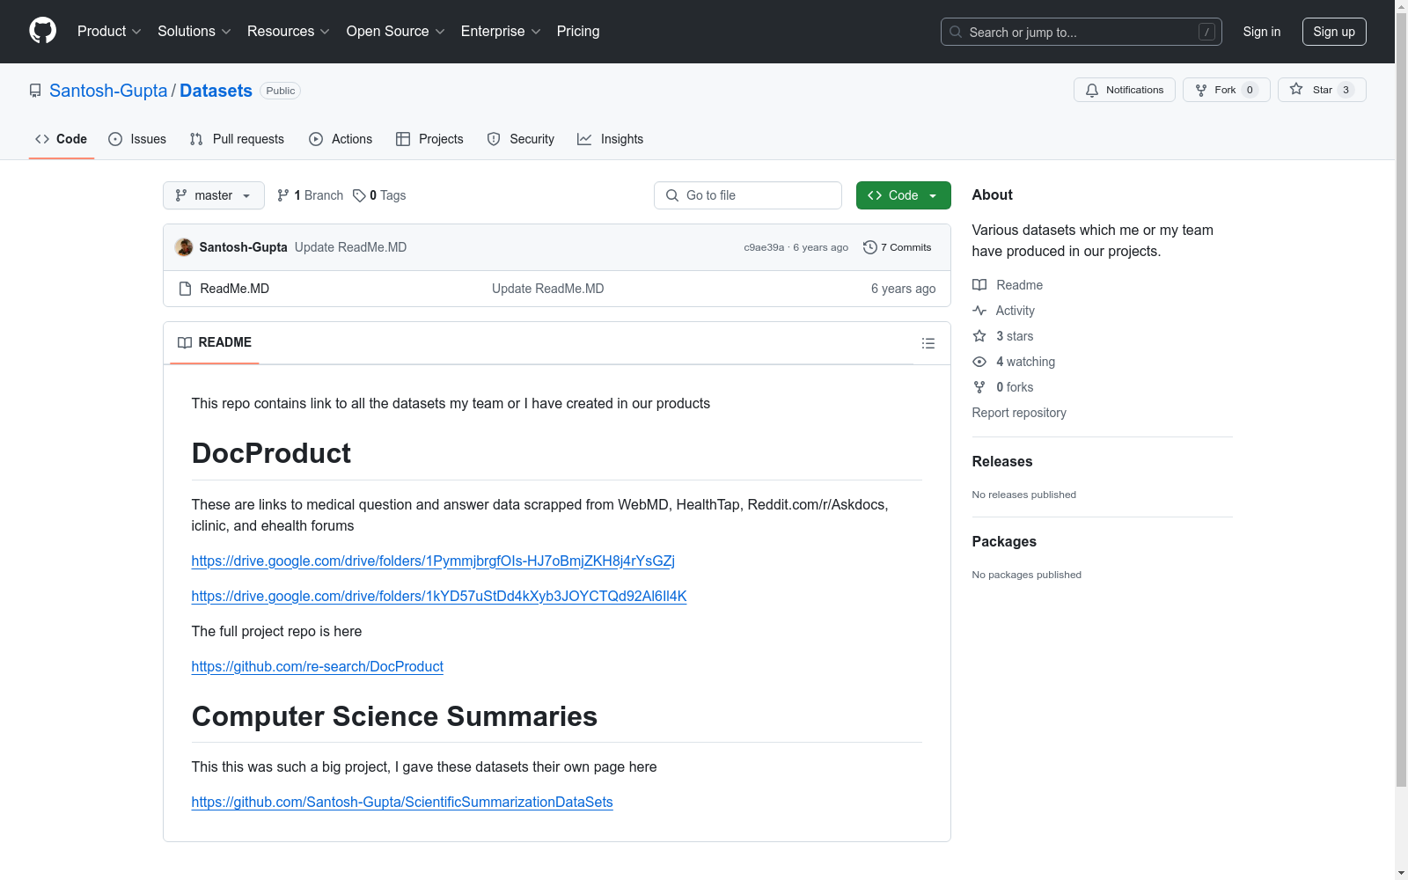Click the GitHub logo icon
Viewport: 1408px width, 880px height.
coord(42,31)
